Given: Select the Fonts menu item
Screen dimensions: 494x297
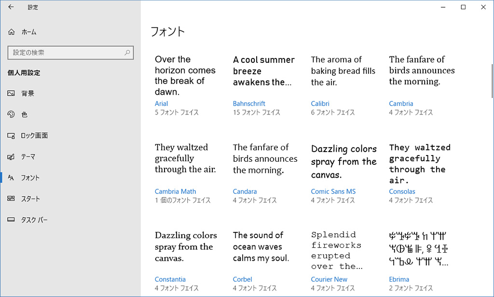Looking at the screenshot, I should pos(30,178).
